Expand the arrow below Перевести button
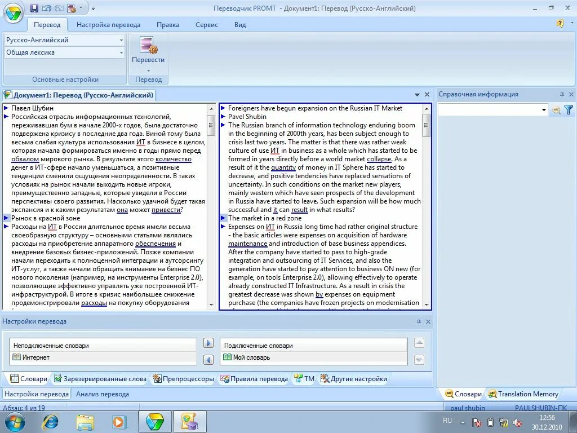Viewport: 577px width, 433px height. click(148, 70)
